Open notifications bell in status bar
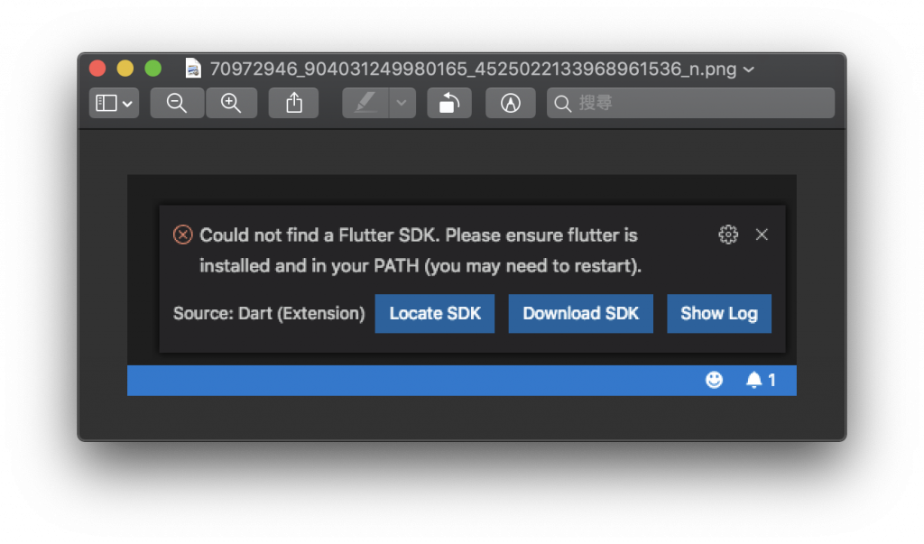 (x=760, y=380)
